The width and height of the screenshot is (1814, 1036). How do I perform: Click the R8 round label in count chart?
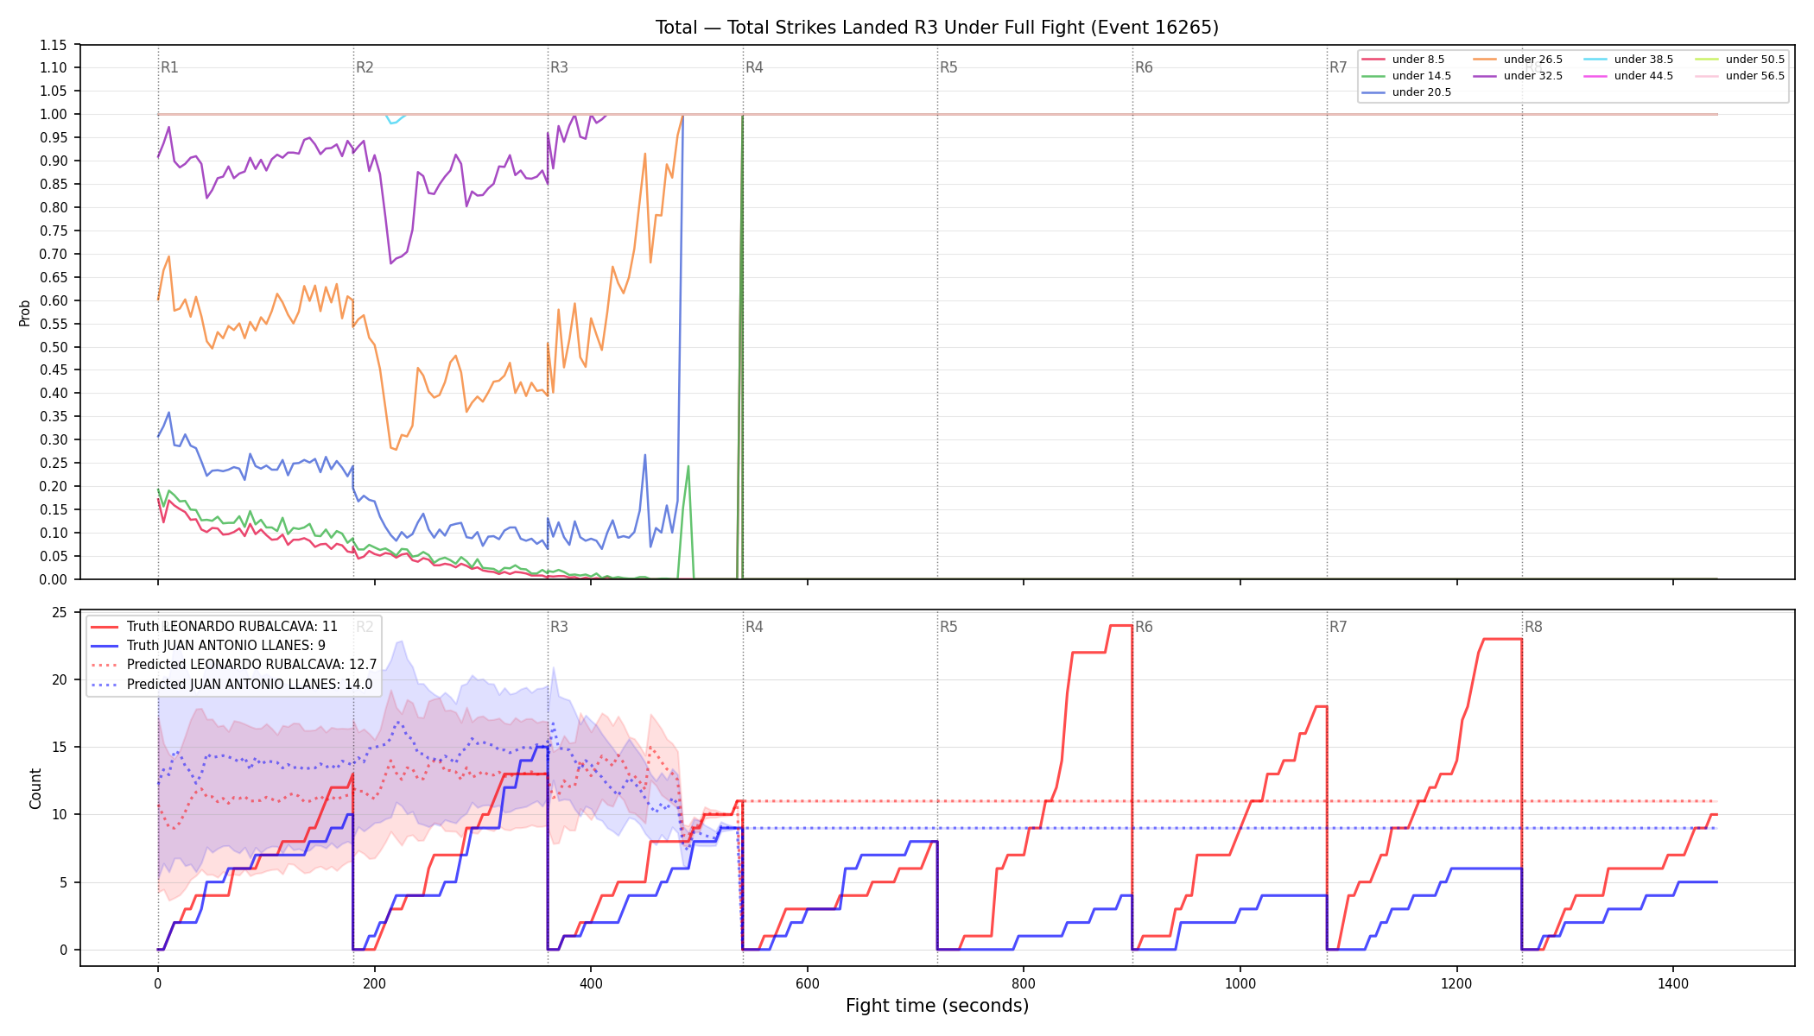click(x=1533, y=627)
